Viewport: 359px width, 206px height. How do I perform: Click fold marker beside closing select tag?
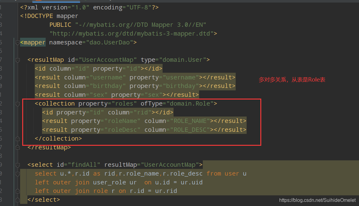point(18,200)
